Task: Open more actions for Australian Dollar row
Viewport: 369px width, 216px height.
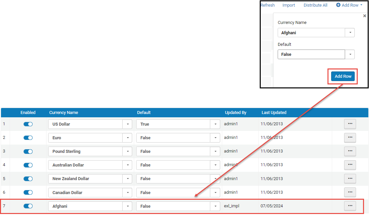Action: click(350, 165)
